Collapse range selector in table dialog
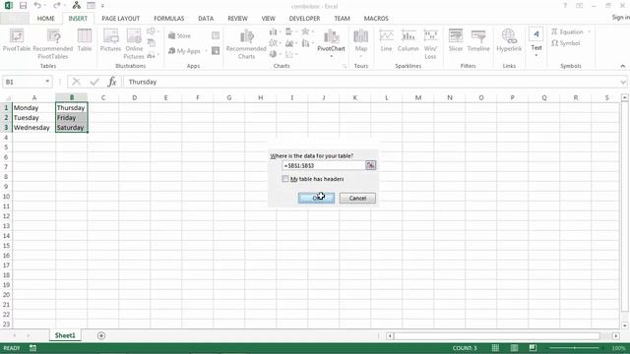630x354 pixels. point(370,165)
